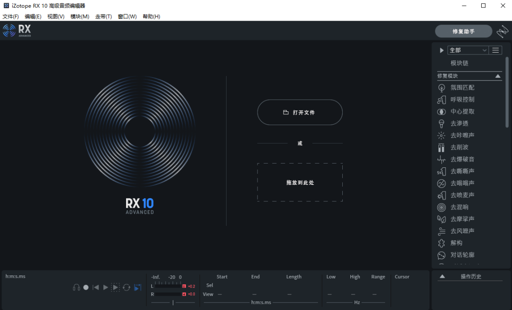
Task: Select the 去咔嗒声 module icon
Action: tap(441, 135)
